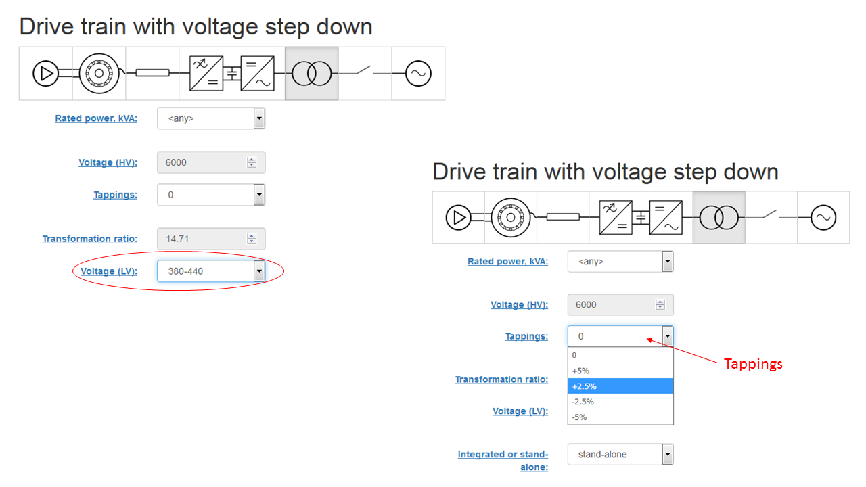Click the left Voltage (HV) stepper arrows
The height and width of the screenshot is (487, 866).
(x=252, y=162)
